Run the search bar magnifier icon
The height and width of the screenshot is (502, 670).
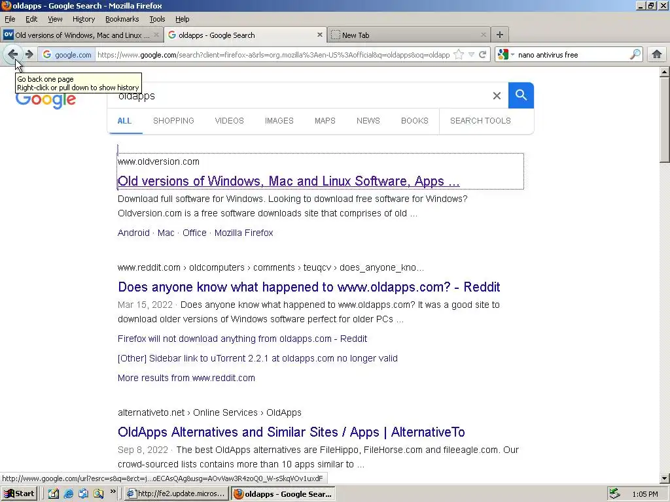pyautogui.click(x=635, y=55)
